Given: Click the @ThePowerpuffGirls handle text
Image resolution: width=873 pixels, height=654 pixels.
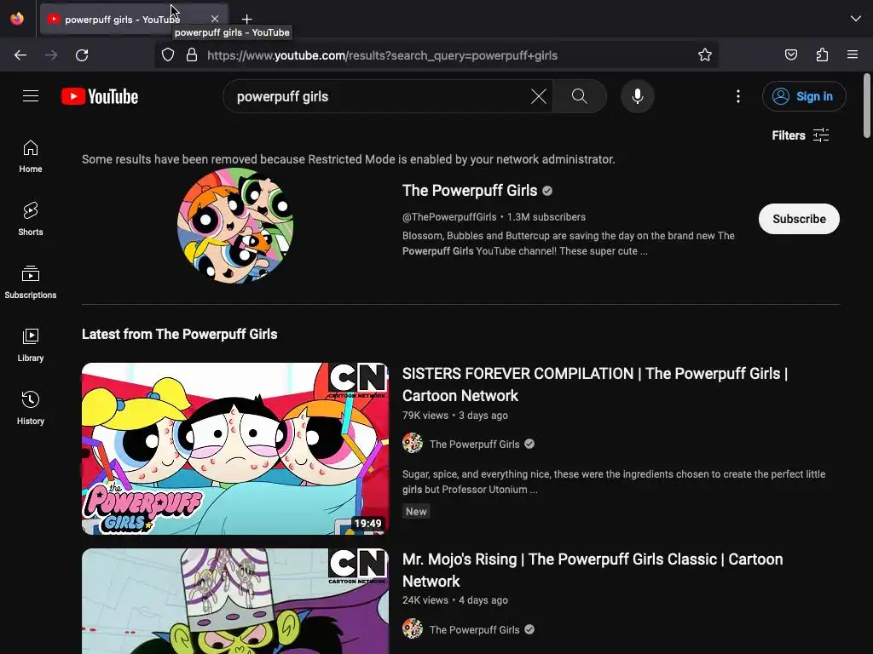Looking at the screenshot, I should click(x=449, y=217).
